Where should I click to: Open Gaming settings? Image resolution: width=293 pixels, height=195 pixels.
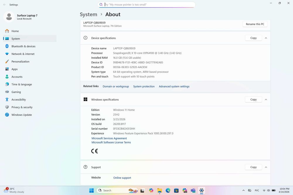(x=30, y=92)
